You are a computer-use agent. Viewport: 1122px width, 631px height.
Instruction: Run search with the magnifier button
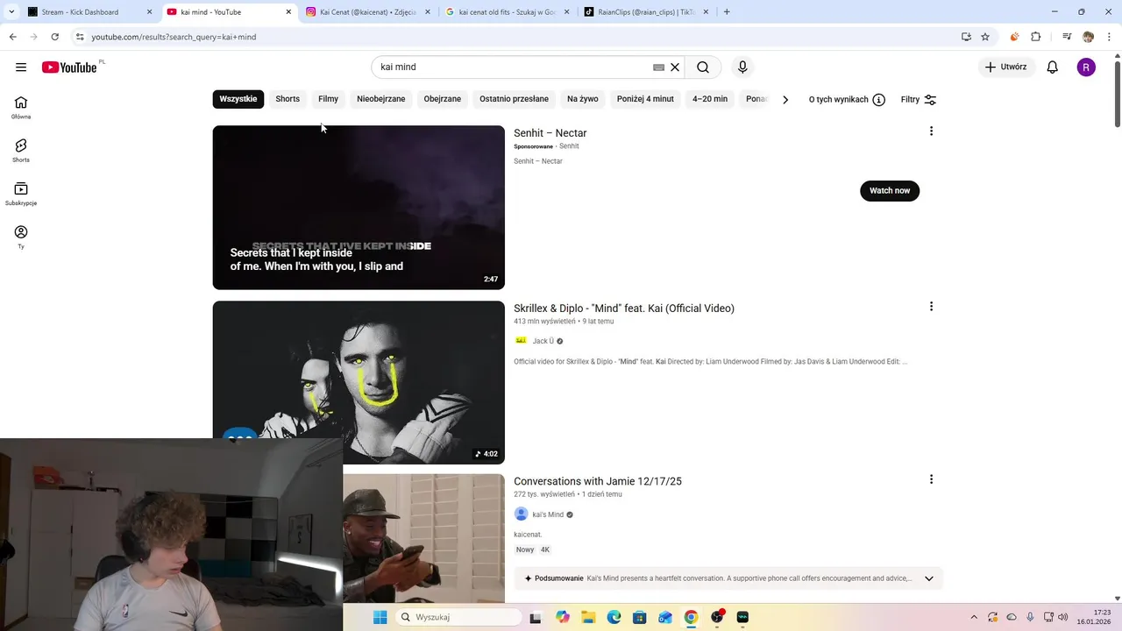coord(703,67)
